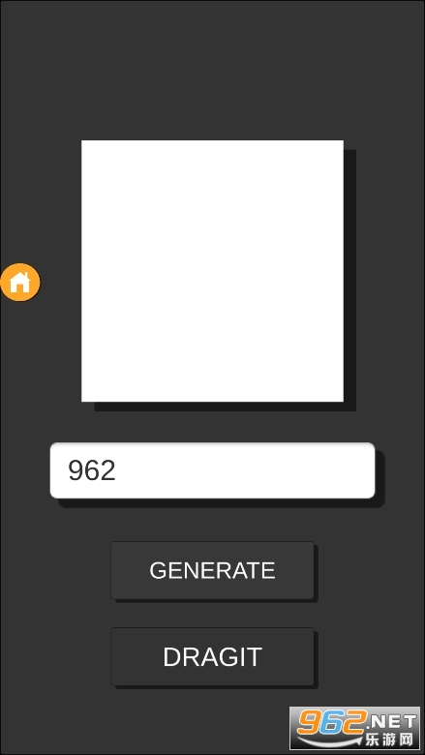This screenshot has width=425, height=755.
Task: Click the GENERATE label text
Action: coord(212,570)
